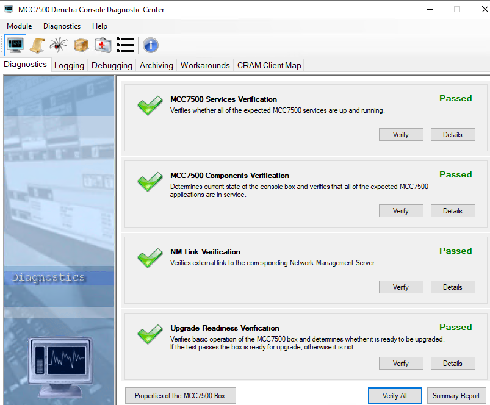Open the Debugging spider toolbar icon
This screenshot has height=405, width=490.
59,45
